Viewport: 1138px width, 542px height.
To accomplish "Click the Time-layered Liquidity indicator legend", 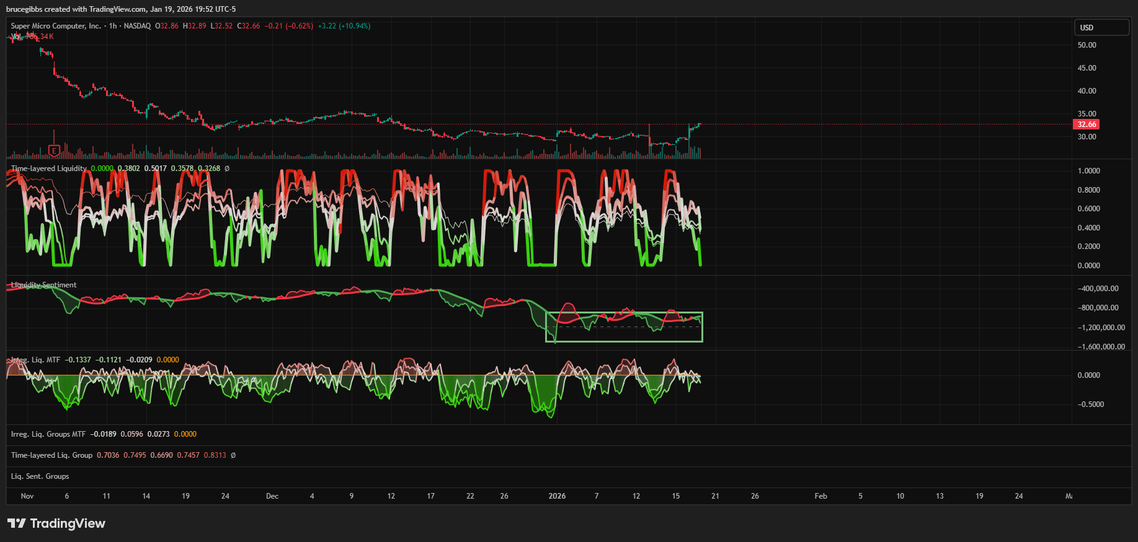I will (49, 168).
